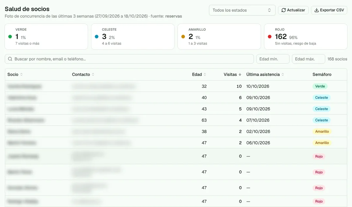Focus the Edad mín. field
The height and width of the screenshot is (207, 352).
pos(273,59)
